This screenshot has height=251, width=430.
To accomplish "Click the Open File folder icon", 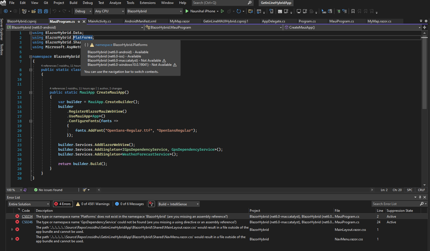I will coord(33,11).
